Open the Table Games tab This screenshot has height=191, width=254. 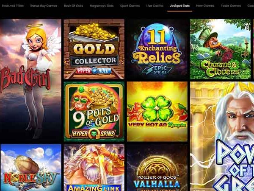(231, 6)
